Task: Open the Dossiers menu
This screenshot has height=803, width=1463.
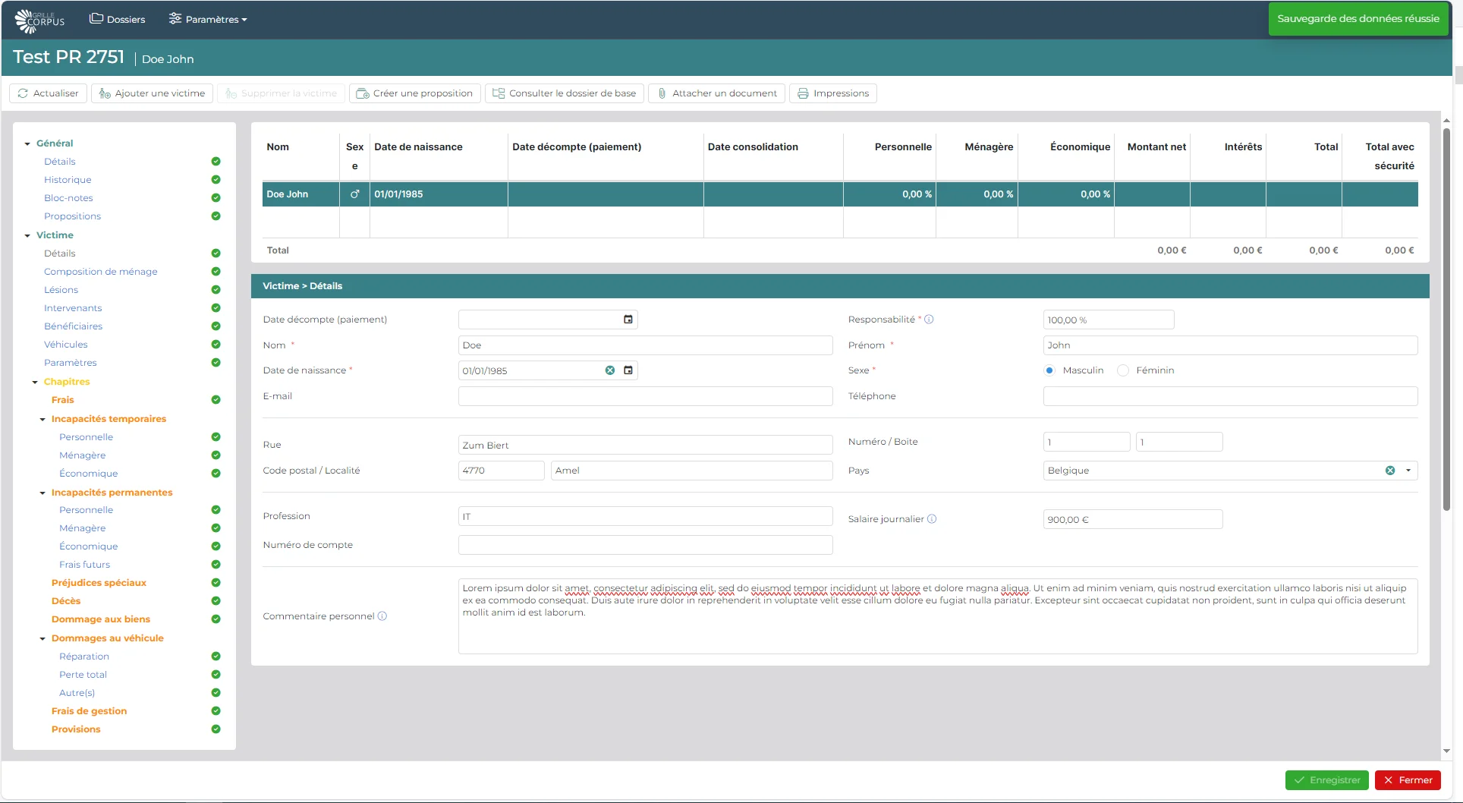Action: pyautogui.click(x=118, y=19)
